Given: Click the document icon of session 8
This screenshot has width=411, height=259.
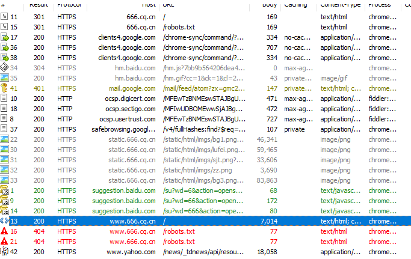Looking at the screenshot, I should (x=4, y=118).
